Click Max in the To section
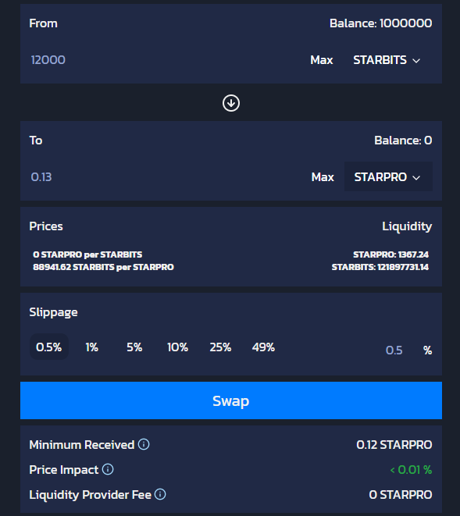The width and height of the screenshot is (460, 516). click(323, 176)
